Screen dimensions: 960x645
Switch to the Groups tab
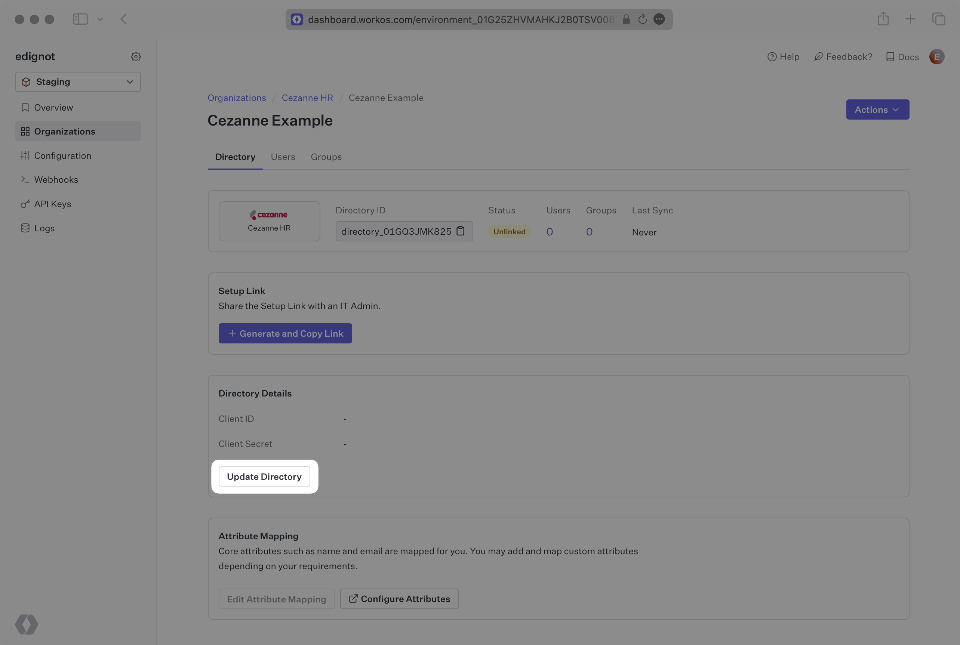[326, 157]
